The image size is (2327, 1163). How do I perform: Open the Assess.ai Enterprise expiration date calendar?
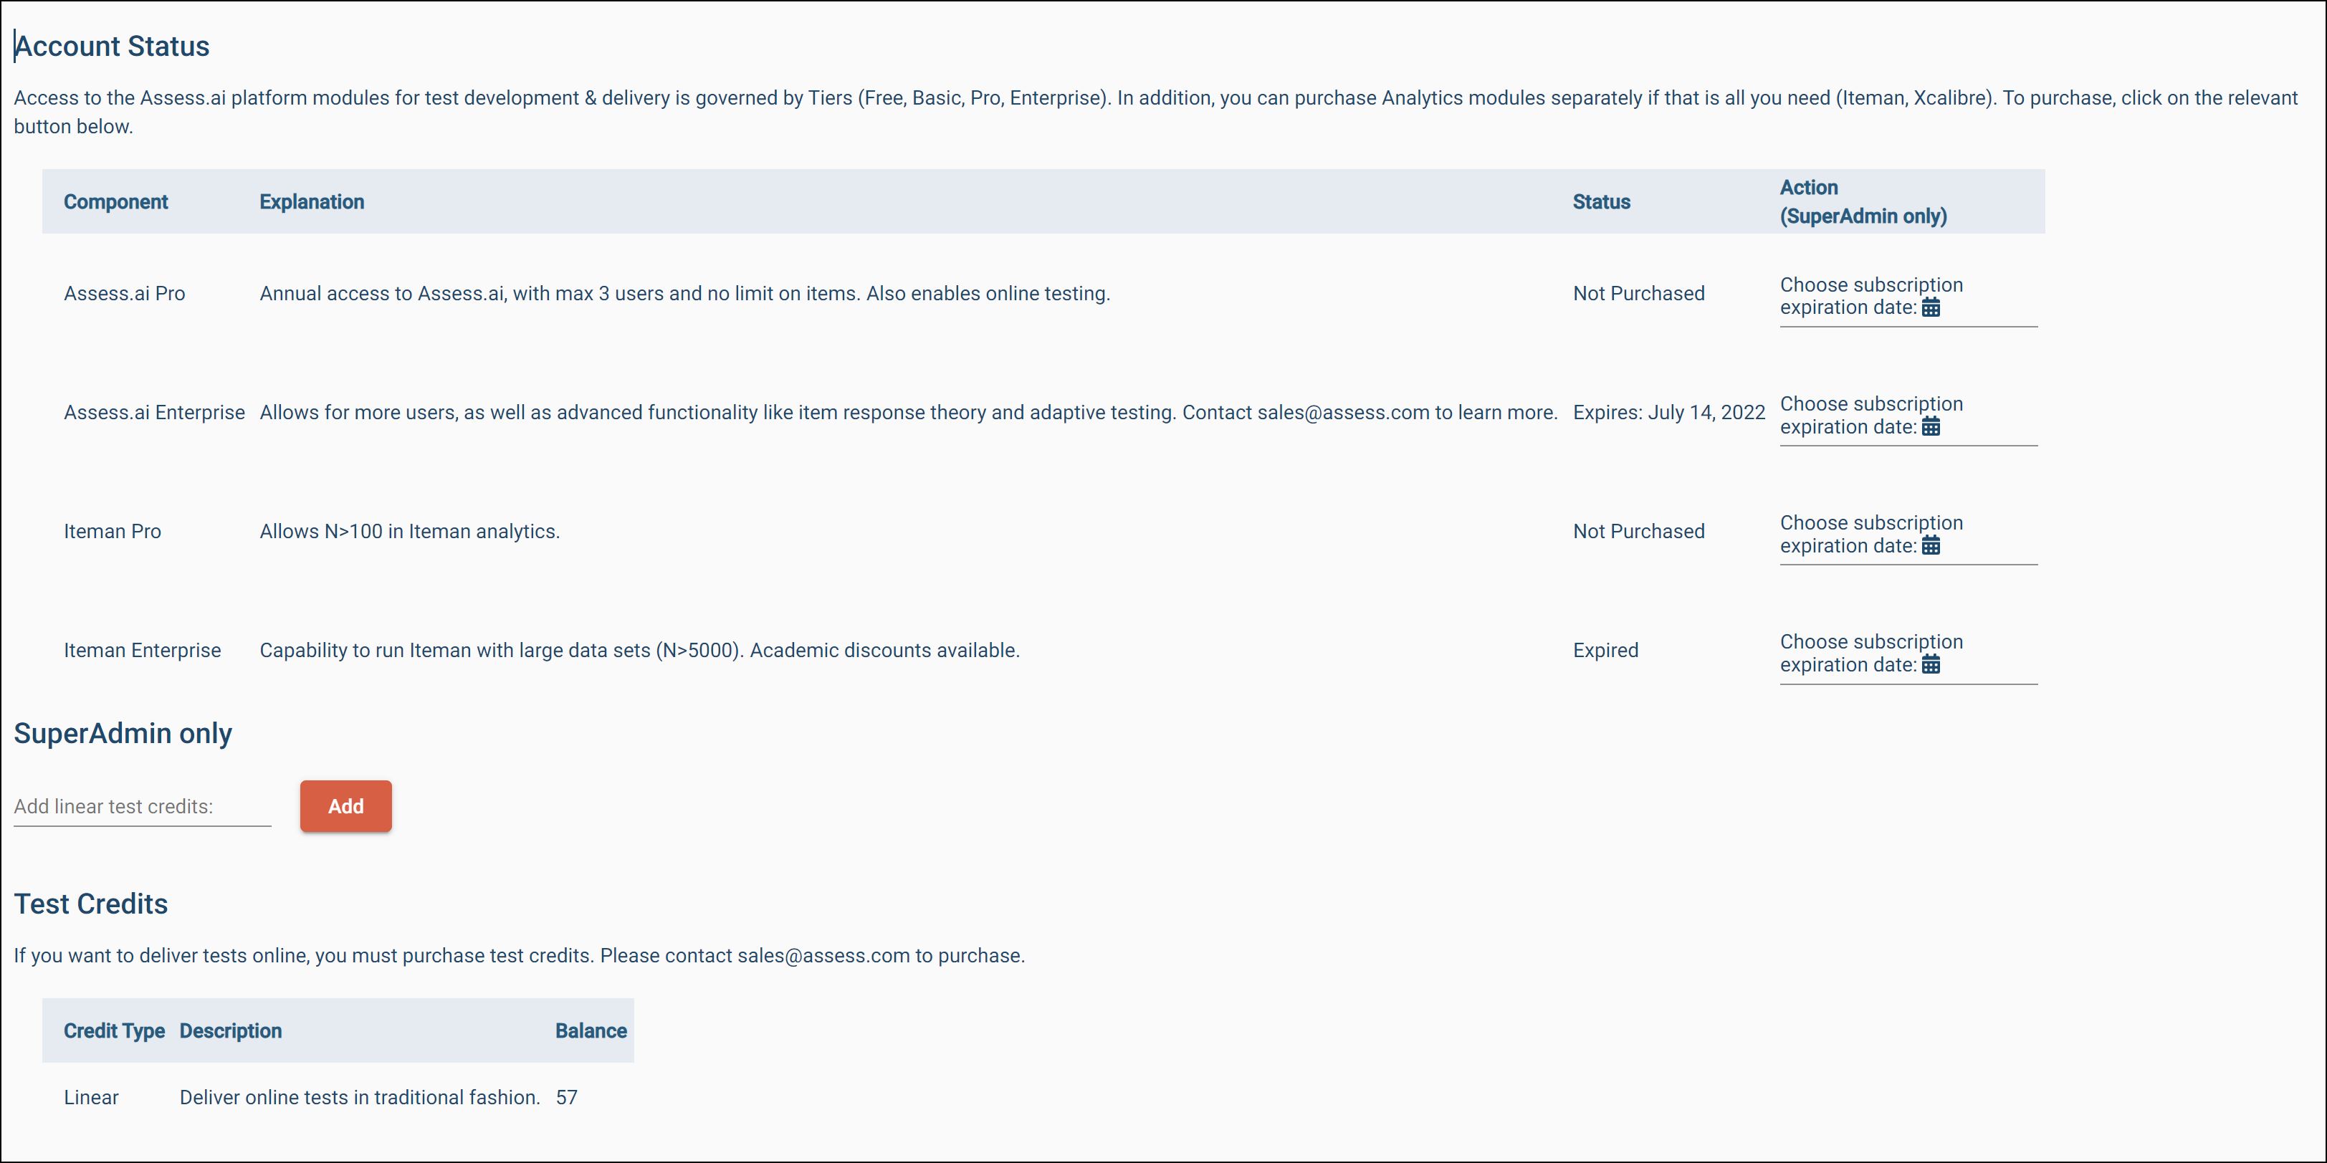[1931, 426]
